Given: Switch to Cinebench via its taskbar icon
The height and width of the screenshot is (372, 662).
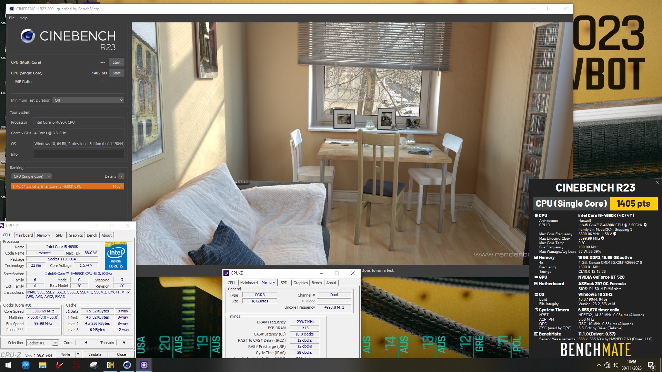Looking at the screenshot, I should click(x=127, y=365).
